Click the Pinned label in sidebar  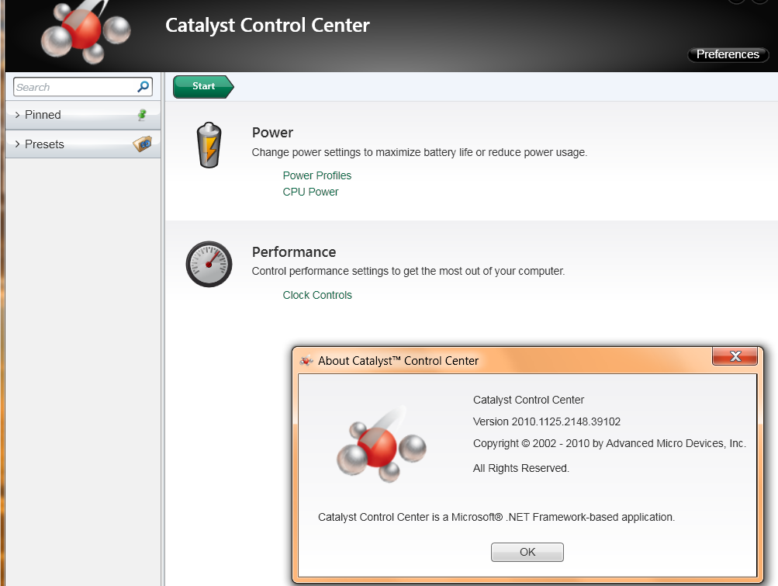click(x=43, y=115)
